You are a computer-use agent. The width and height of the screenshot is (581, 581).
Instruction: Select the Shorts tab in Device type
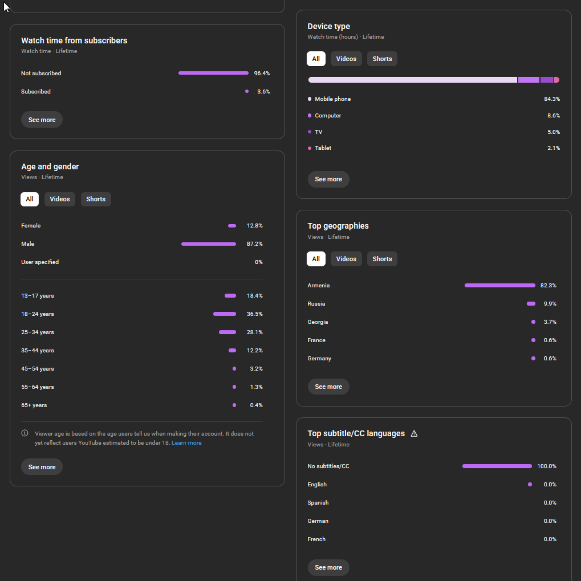coord(382,59)
